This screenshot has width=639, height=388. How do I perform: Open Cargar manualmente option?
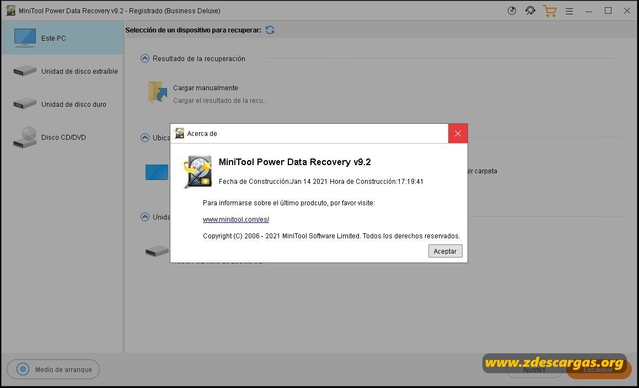[x=206, y=88]
